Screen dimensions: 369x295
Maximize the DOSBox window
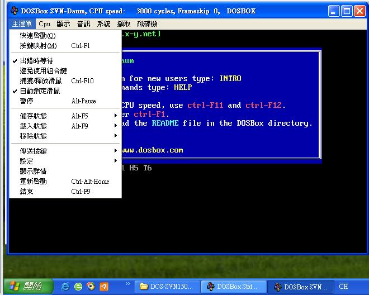pyautogui.click(x=347, y=11)
